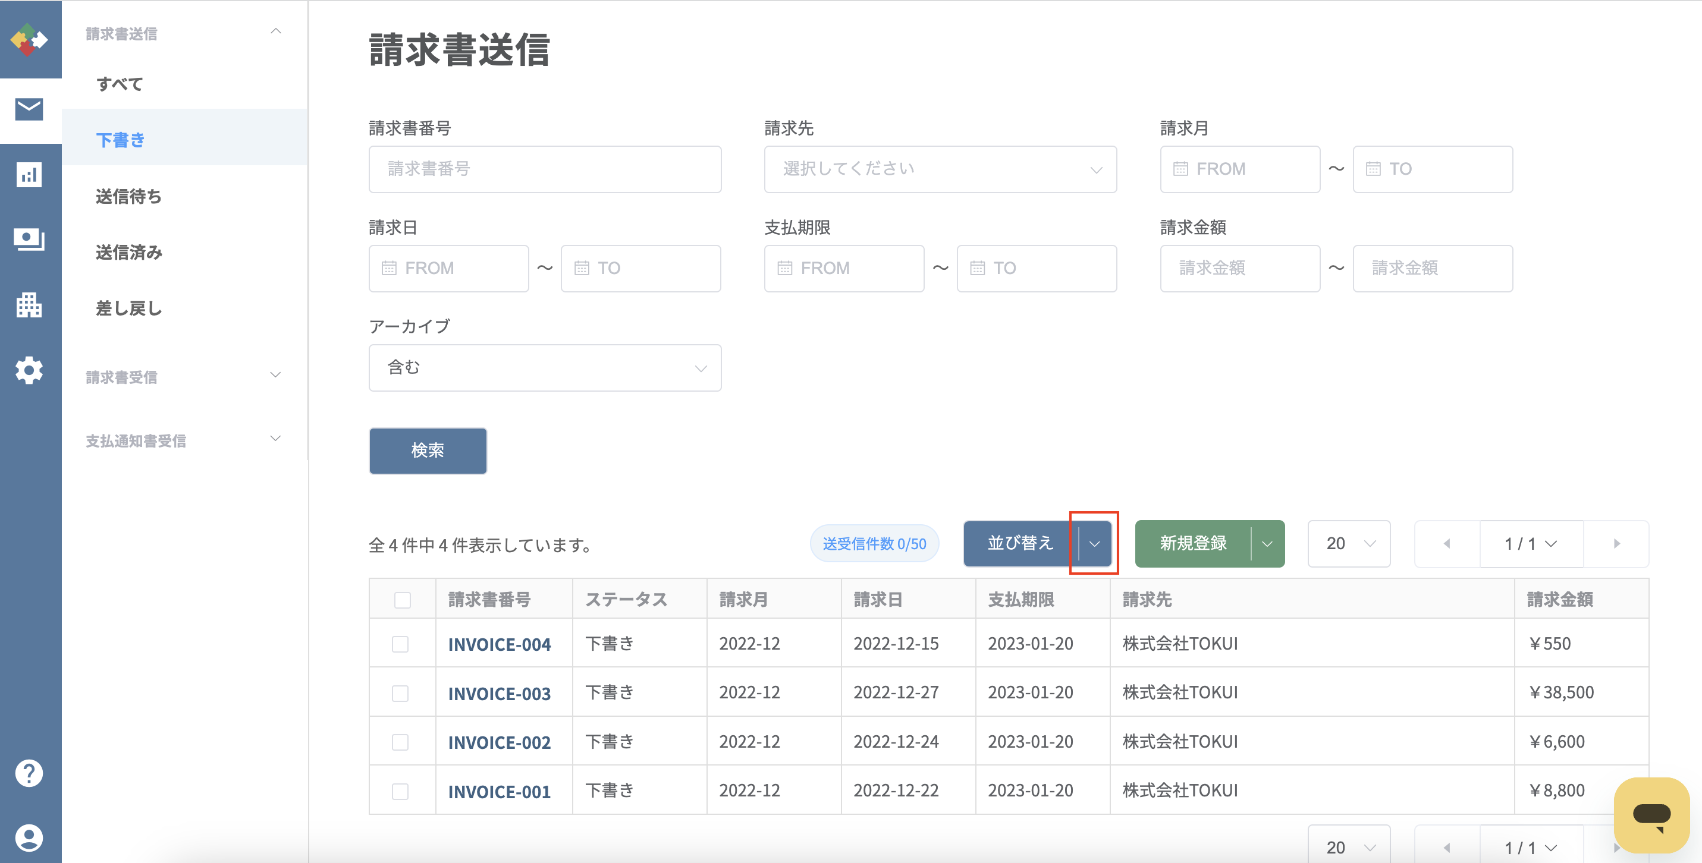Click the 請求月 FROM date field
This screenshot has height=863, width=1702.
[1240, 169]
